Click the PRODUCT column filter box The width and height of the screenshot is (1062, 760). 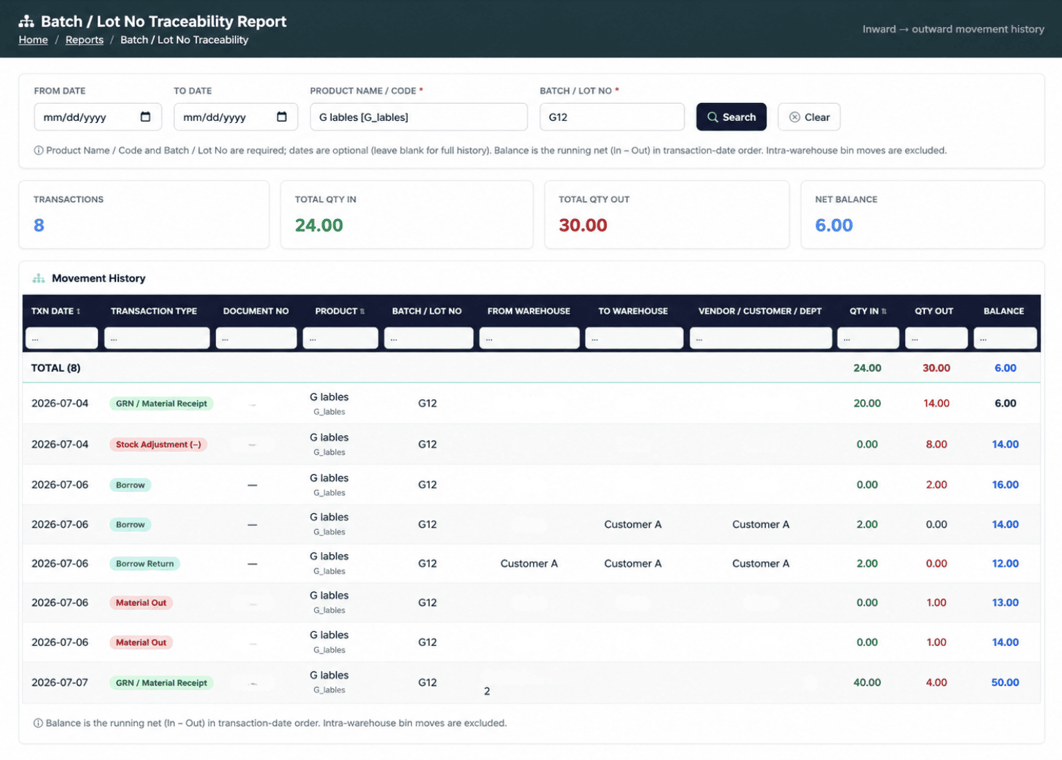click(340, 339)
